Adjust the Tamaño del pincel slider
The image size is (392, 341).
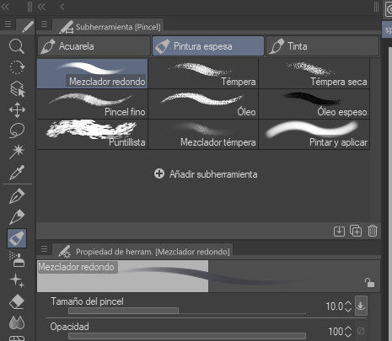pyautogui.click(x=187, y=311)
